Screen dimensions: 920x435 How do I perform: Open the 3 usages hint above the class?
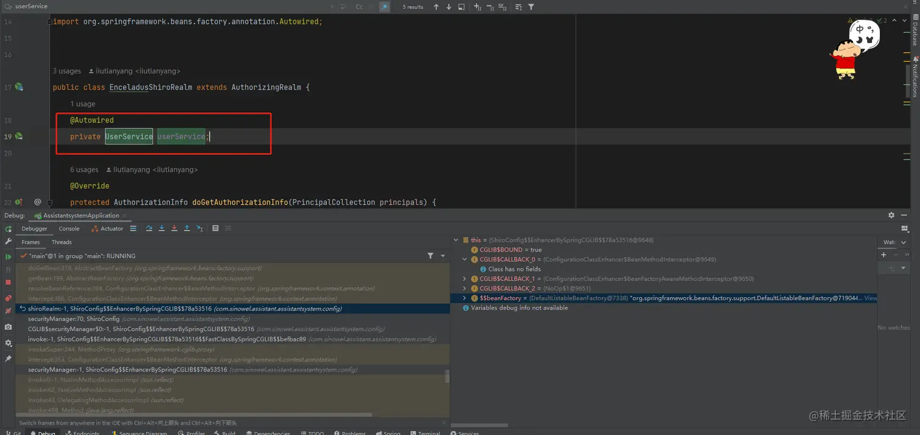pos(67,71)
